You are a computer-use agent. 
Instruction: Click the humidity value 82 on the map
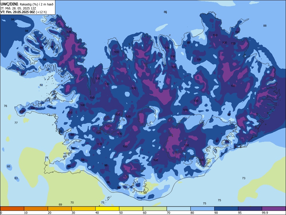pyautogui.click(x=41, y=85)
